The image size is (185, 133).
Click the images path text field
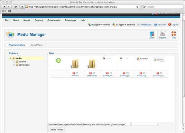[90, 124]
